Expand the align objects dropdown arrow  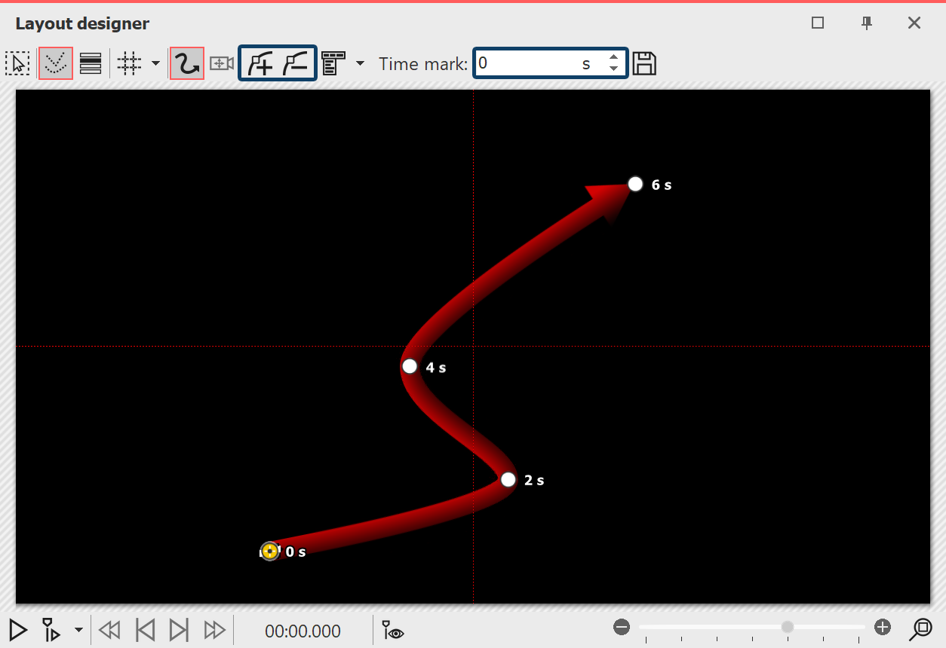[x=360, y=63]
